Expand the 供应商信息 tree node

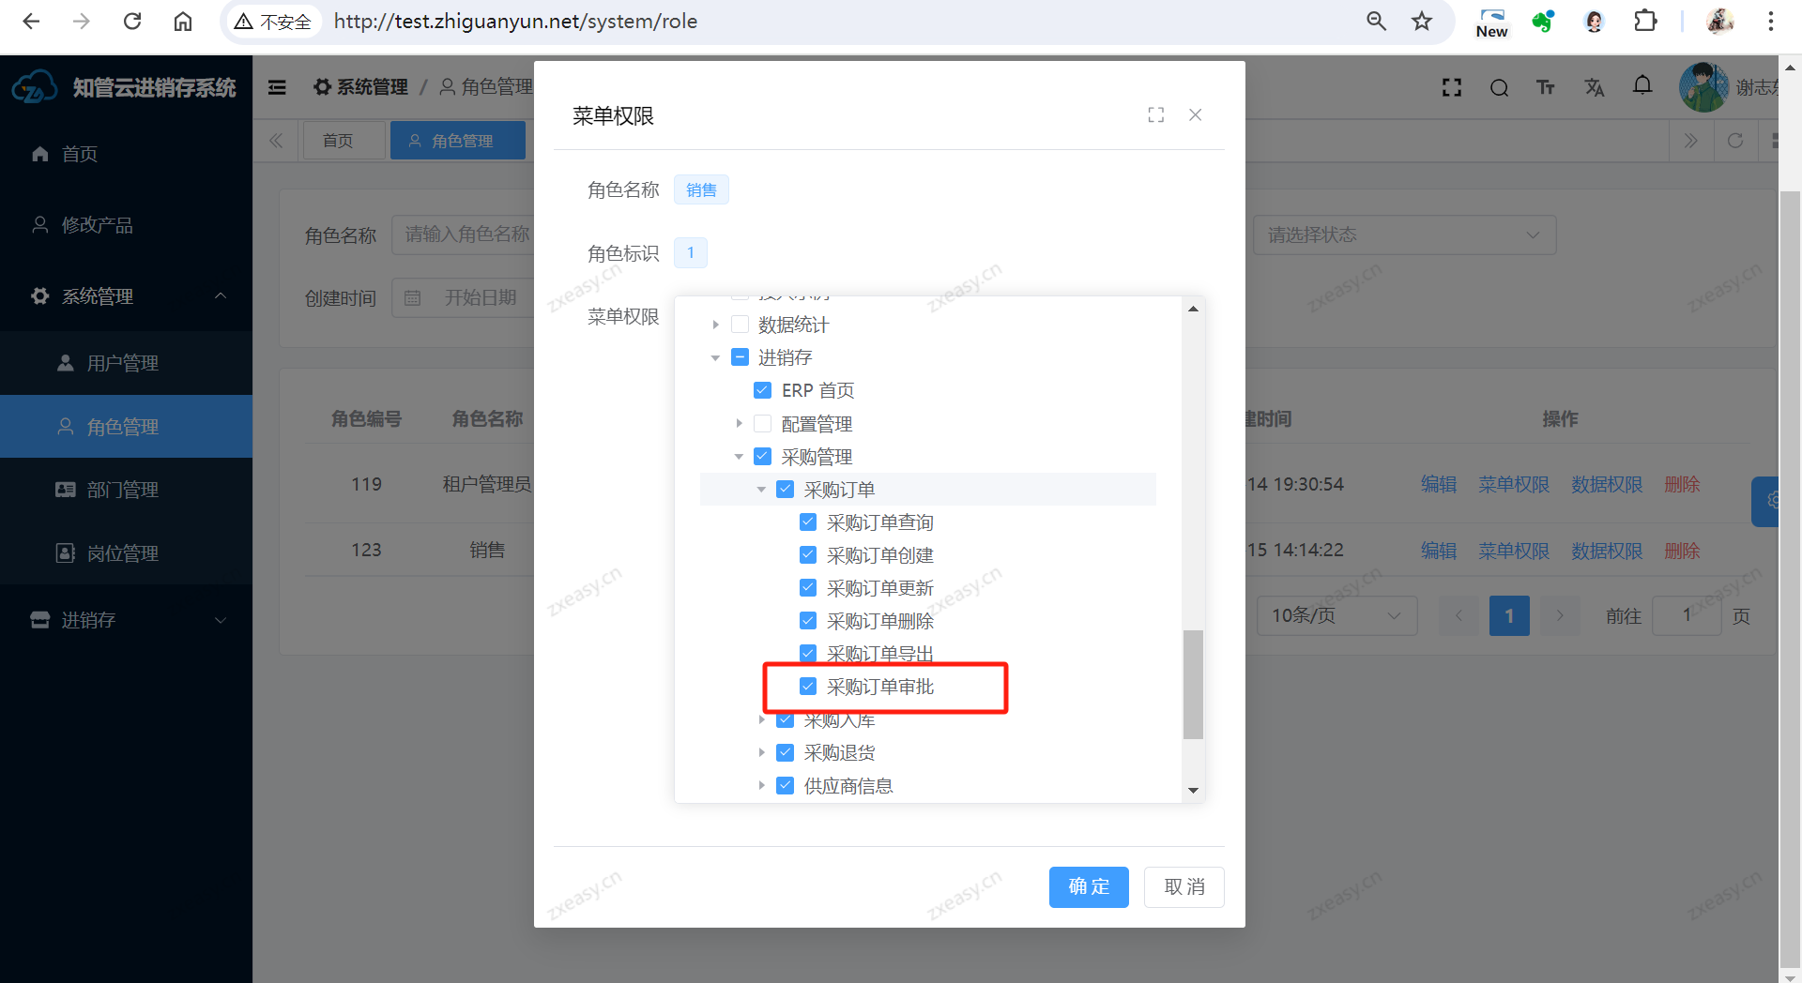[x=761, y=786]
